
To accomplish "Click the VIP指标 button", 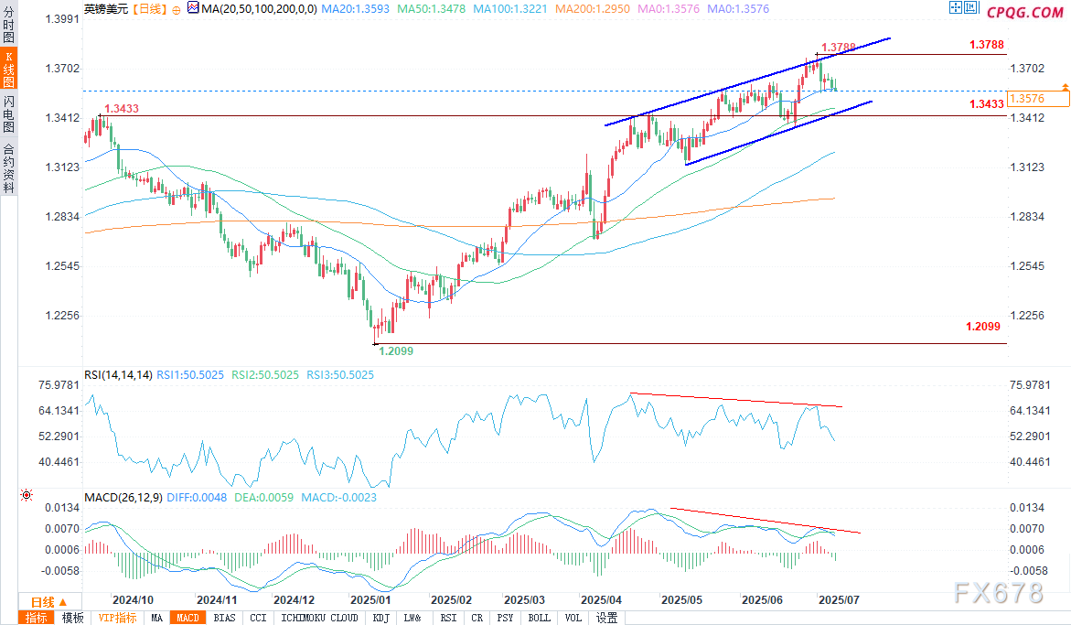I will (118, 618).
